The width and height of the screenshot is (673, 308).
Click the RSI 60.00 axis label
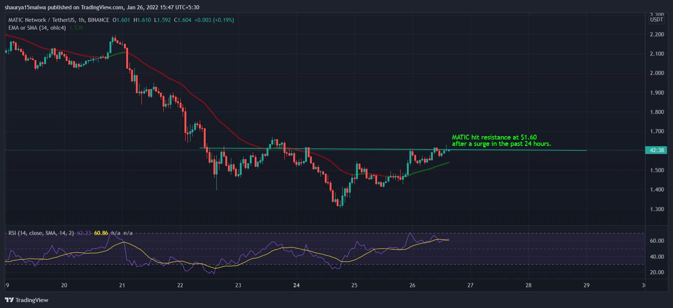click(657, 240)
